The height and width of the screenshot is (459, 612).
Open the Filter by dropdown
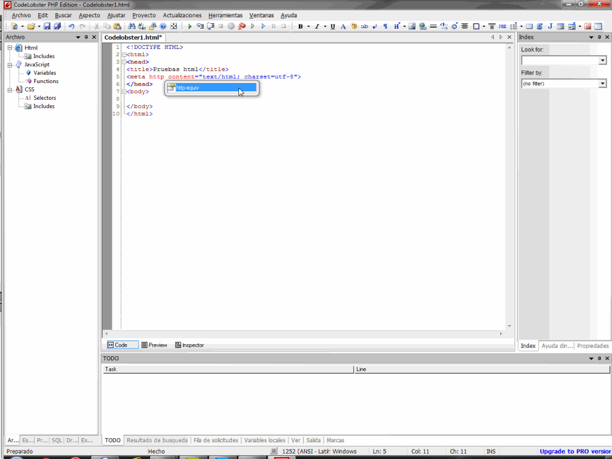(x=602, y=84)
